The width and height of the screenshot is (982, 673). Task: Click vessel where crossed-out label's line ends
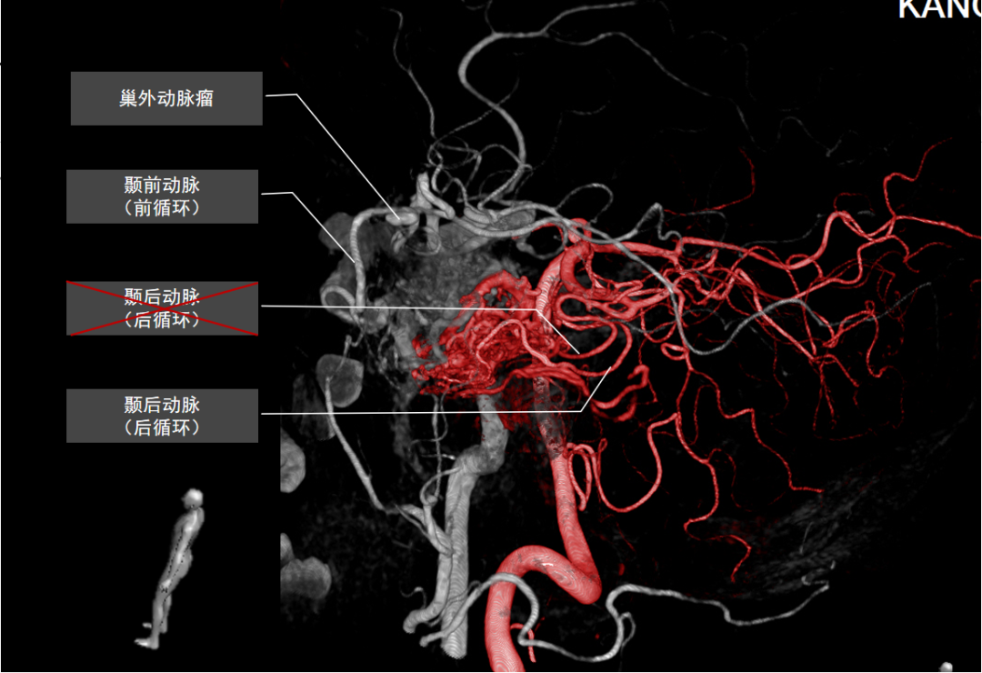[x=579, y=353]
